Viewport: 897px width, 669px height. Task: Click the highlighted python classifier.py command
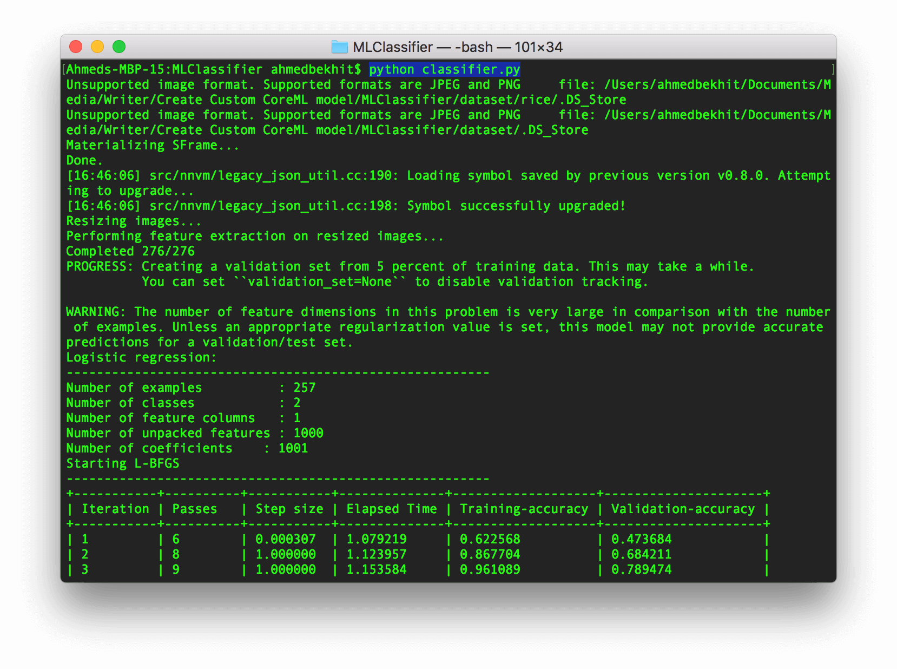pos(444,70)
